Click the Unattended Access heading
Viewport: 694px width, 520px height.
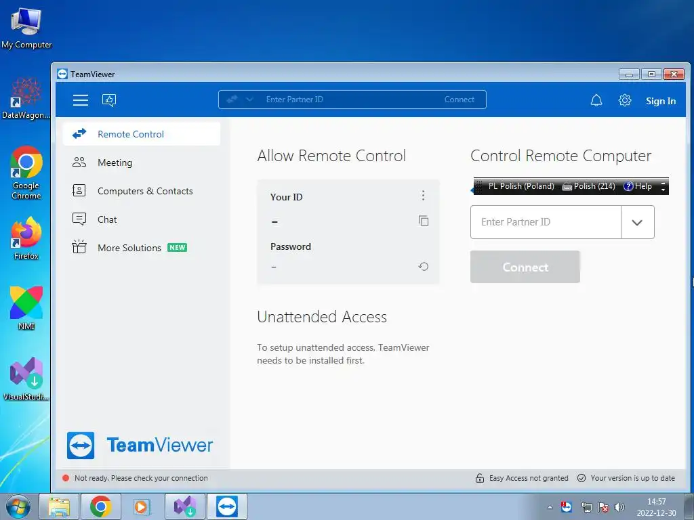pyautogui.click(x=322, y=317)
